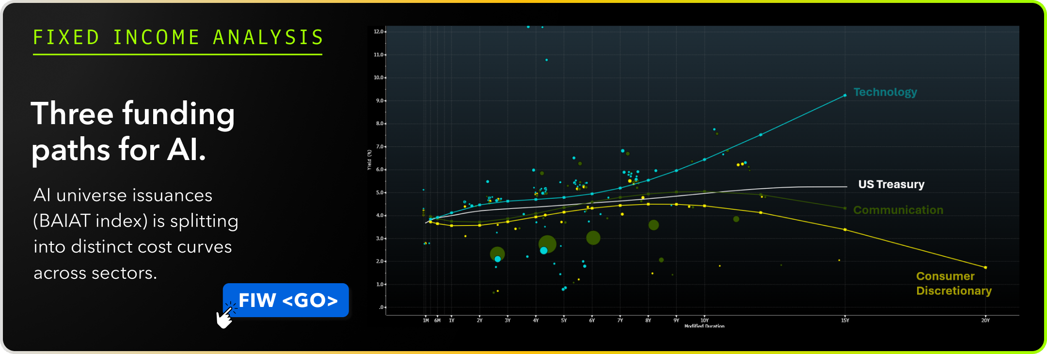
Task: Click the Communication curve label
Action: point(898,210)
